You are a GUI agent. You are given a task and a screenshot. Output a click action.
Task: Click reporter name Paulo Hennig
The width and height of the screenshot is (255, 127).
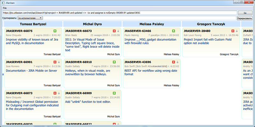pos(132,35)
